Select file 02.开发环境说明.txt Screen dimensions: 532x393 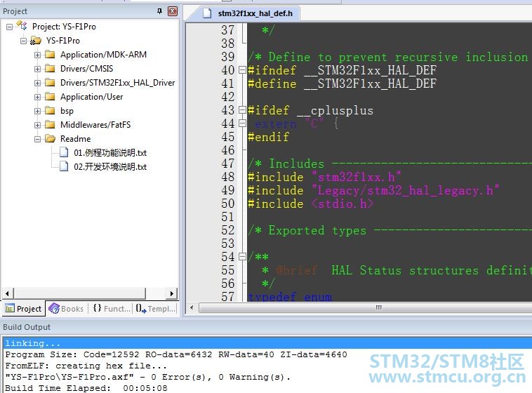(x=110, y=166)
